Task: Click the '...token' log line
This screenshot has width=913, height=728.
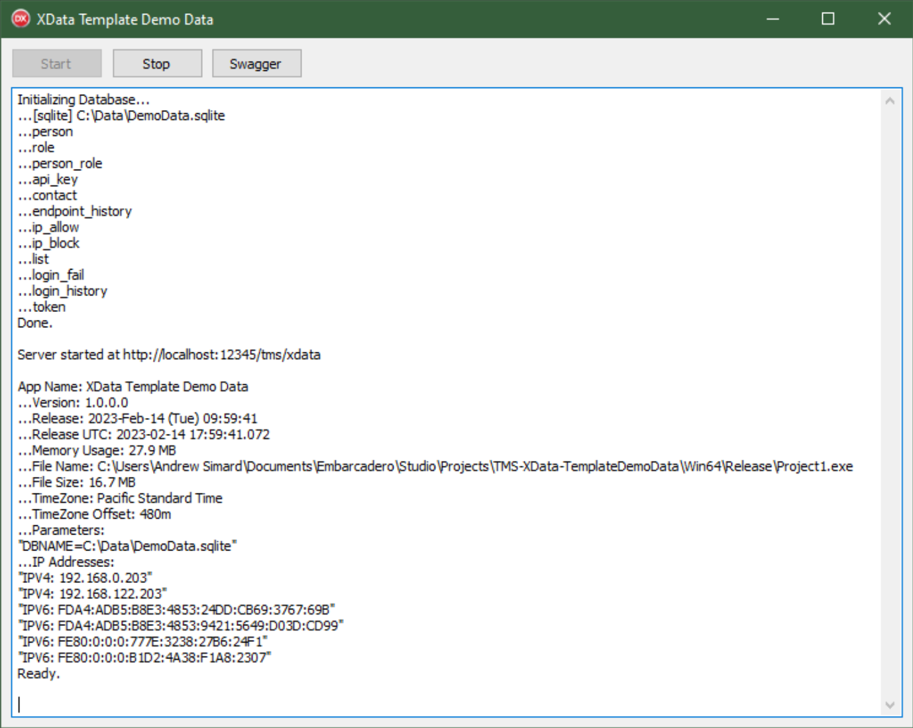Action: [42, 307]
